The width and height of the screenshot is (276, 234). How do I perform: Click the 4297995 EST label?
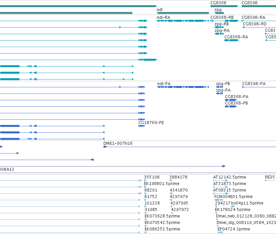(x=179, y=203)
